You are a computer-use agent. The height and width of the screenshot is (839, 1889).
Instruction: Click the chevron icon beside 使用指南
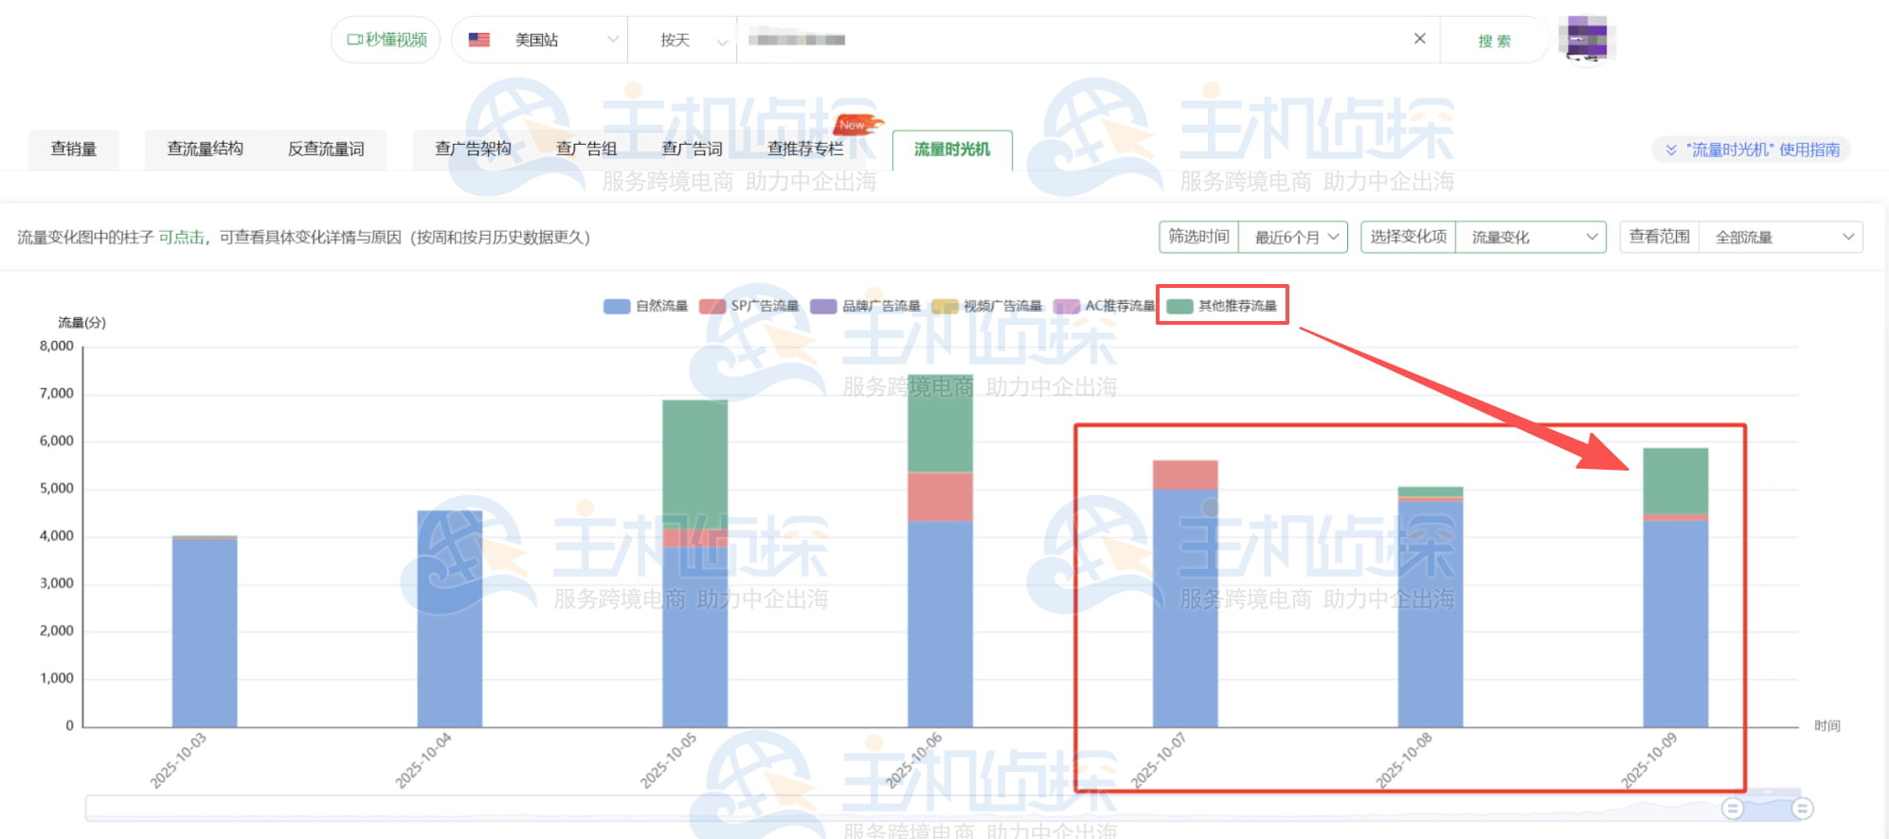pos(1671,150)
